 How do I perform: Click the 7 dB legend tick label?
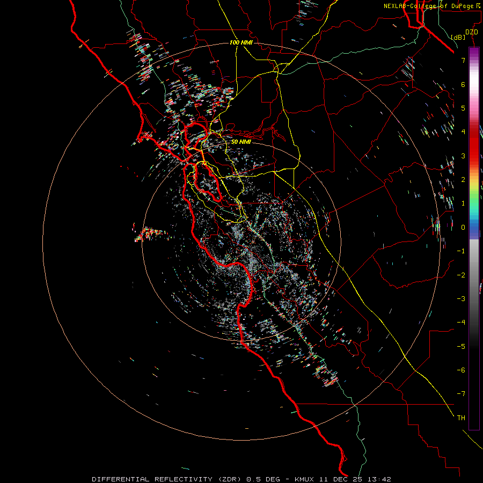click(463, 60)
